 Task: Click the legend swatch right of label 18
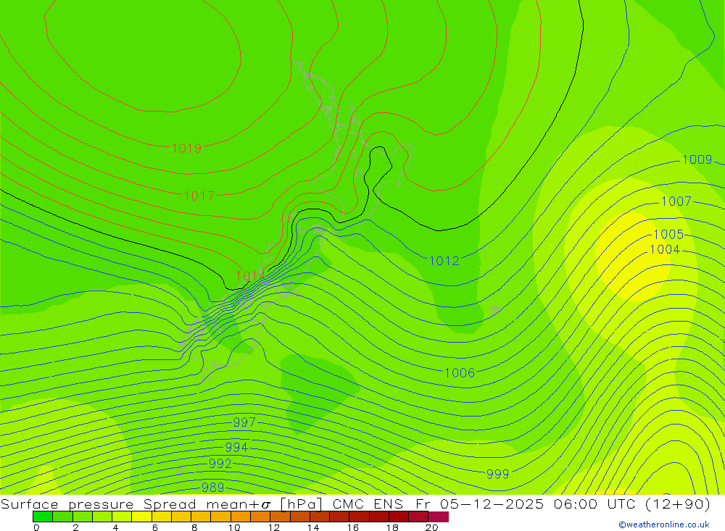[399, 517]
